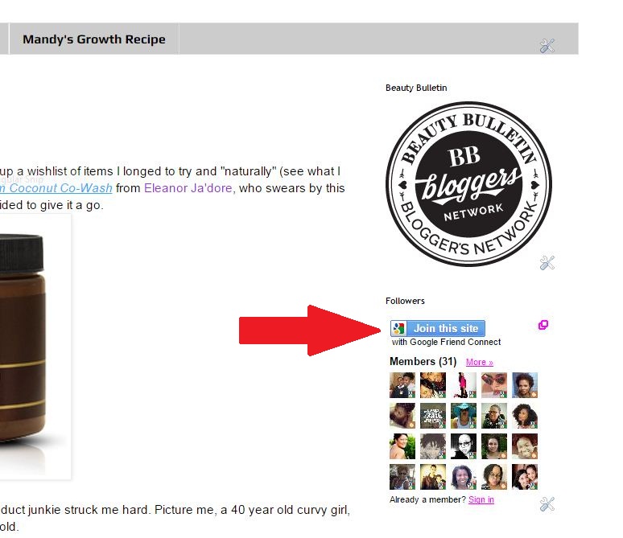The height and width of the screenshot is (538, 623).
Task: Open the Coconut Co-Wash link
Action: point(56,188)
